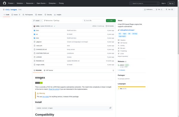Open the tests folder
The image size is (179, 117).
(38, 38)
